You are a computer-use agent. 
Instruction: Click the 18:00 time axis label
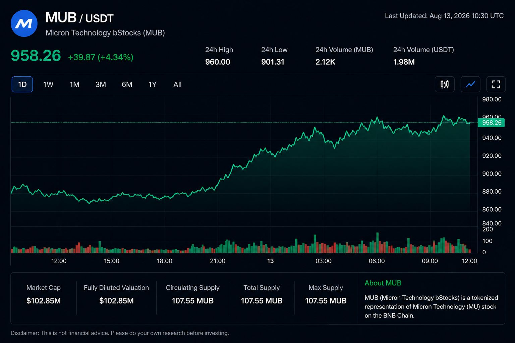(x=165, y=261)
